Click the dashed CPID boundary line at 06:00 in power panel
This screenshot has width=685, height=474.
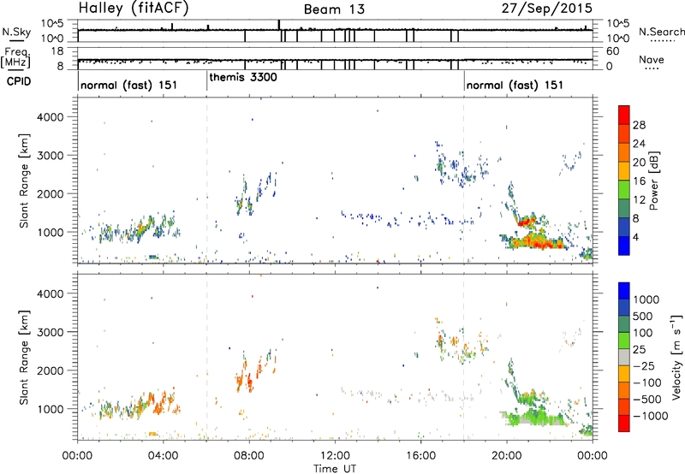[x=206, y=181]
